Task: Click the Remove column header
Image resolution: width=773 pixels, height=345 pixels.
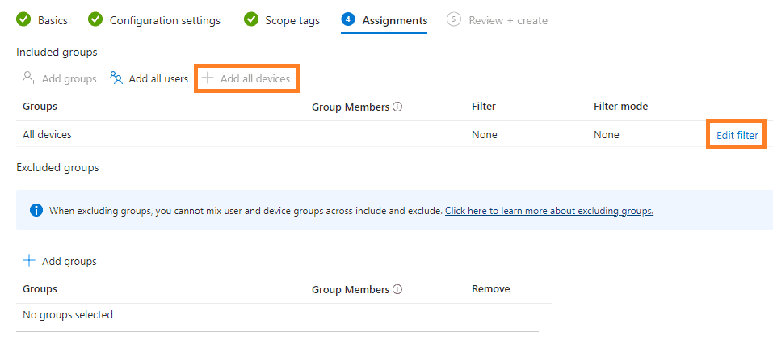Action: 490,289
